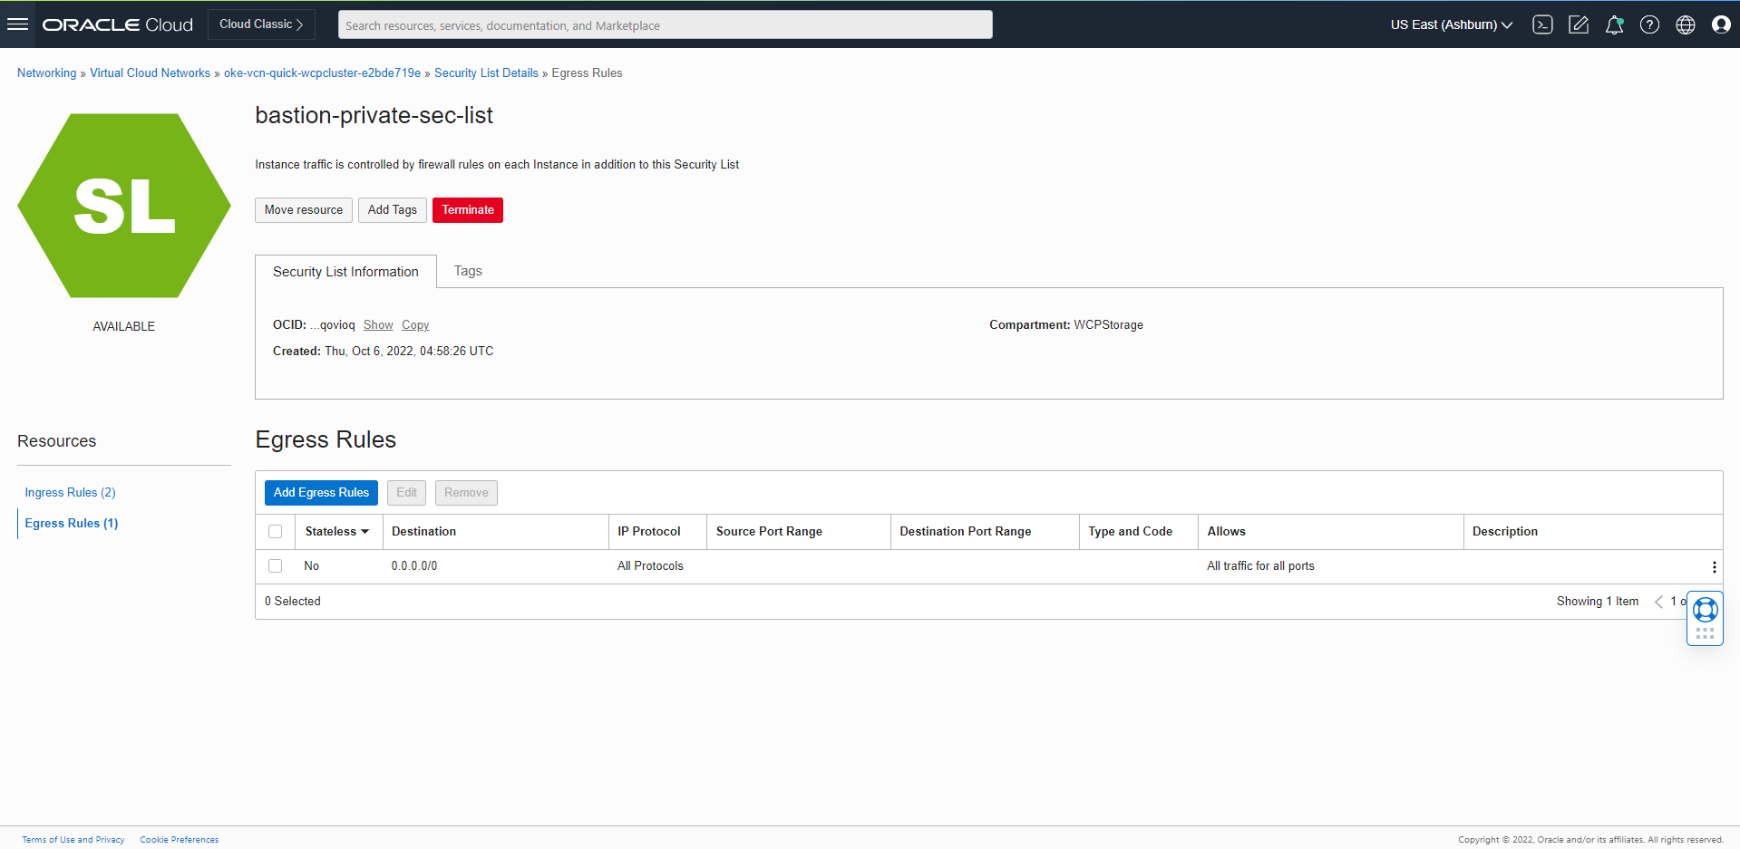Select the 0.0.0.0/0 egress rule checkbox
The width and height of the screenshot is (1740, 849).
[276, 566]
